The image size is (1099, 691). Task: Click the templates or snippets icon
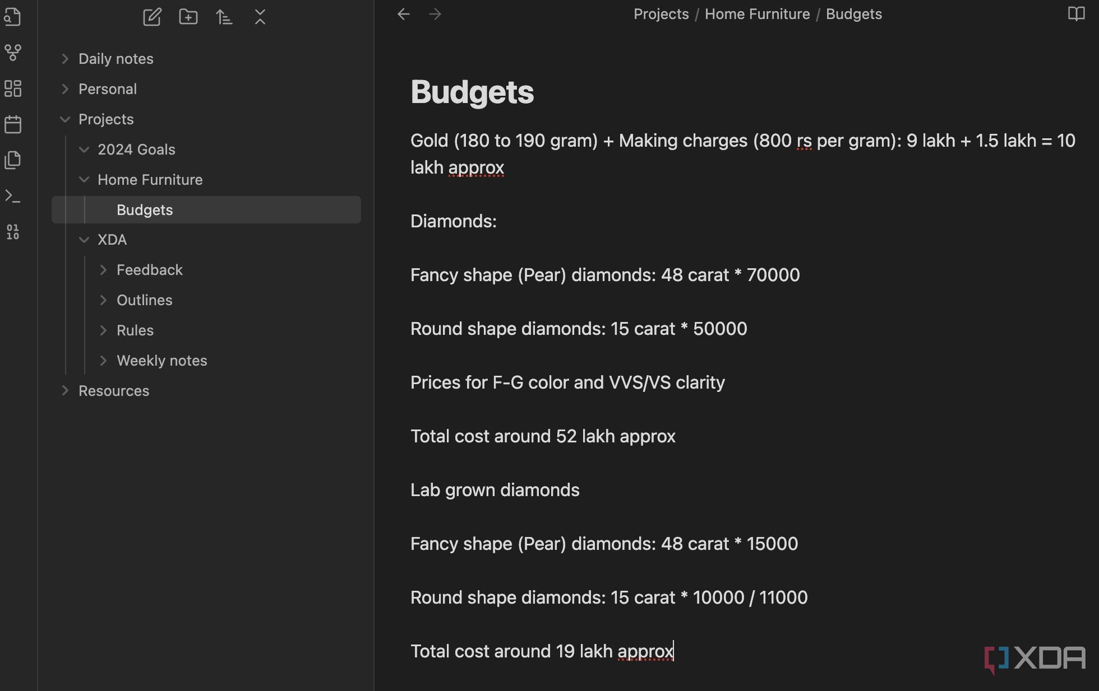pyautogui.click(x=13, y=159)
